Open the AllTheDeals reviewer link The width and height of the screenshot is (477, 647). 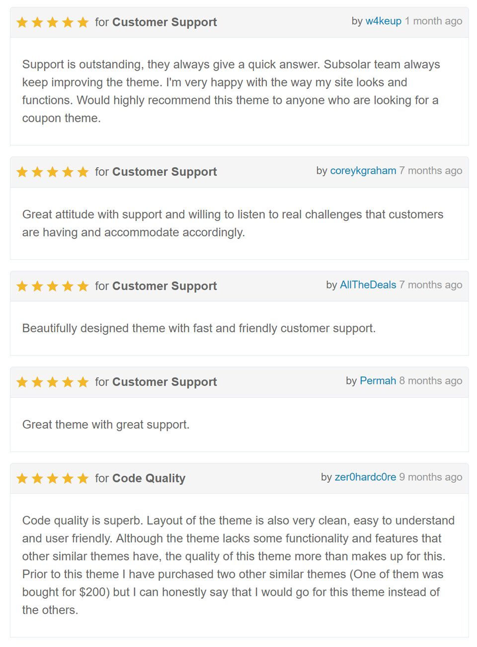tap(368, 285)
